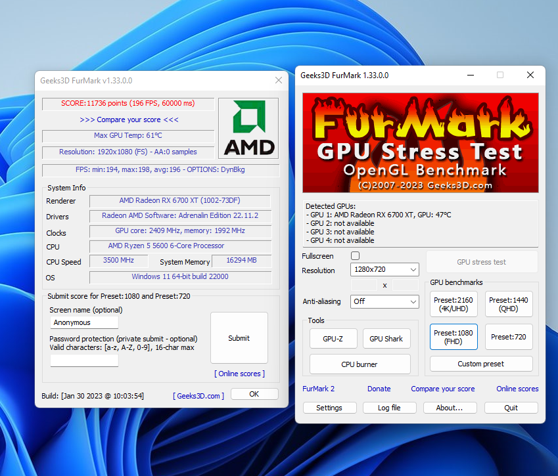This screenshot has width=558, height=476.
Task: Click the Quit button
Action: point(511,408)
